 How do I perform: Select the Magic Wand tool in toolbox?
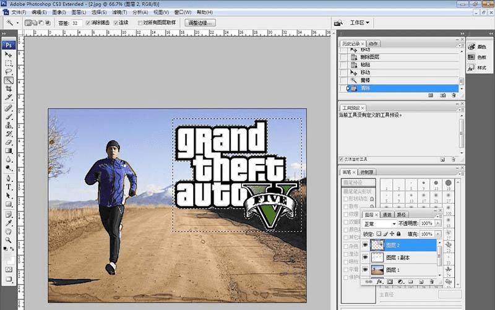[9, 80]
